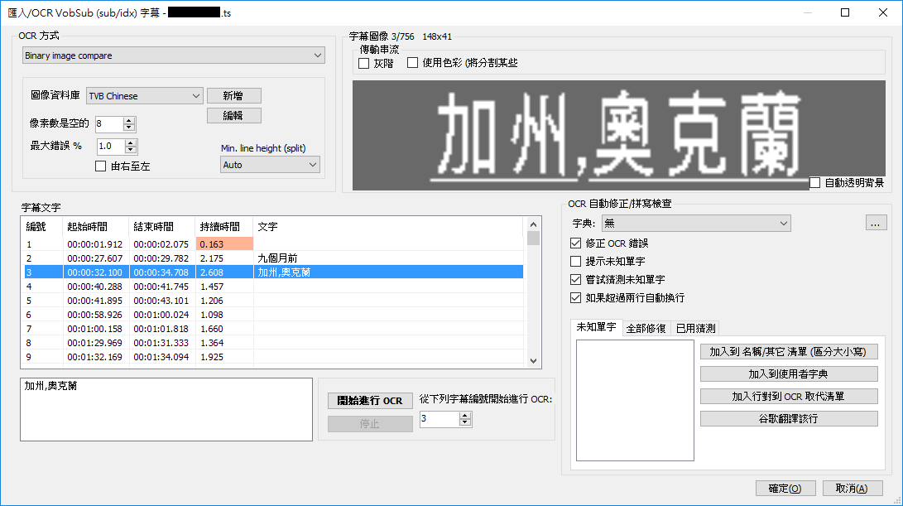This screenshot has width=903, height=506.
Task: Click the '...' button next to dictionary
Action: (876, 223)
